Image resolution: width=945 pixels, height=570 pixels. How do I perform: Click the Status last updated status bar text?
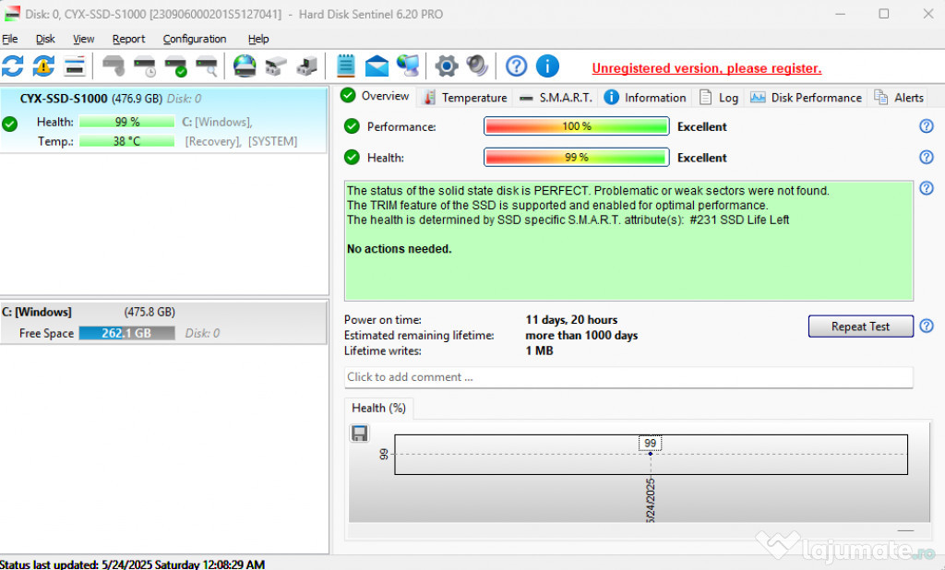[x=133, y=564]
